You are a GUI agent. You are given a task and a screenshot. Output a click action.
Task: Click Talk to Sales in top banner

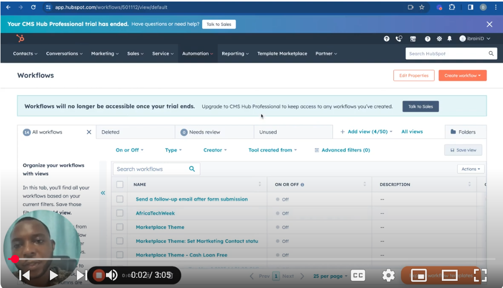coord(219,24)
